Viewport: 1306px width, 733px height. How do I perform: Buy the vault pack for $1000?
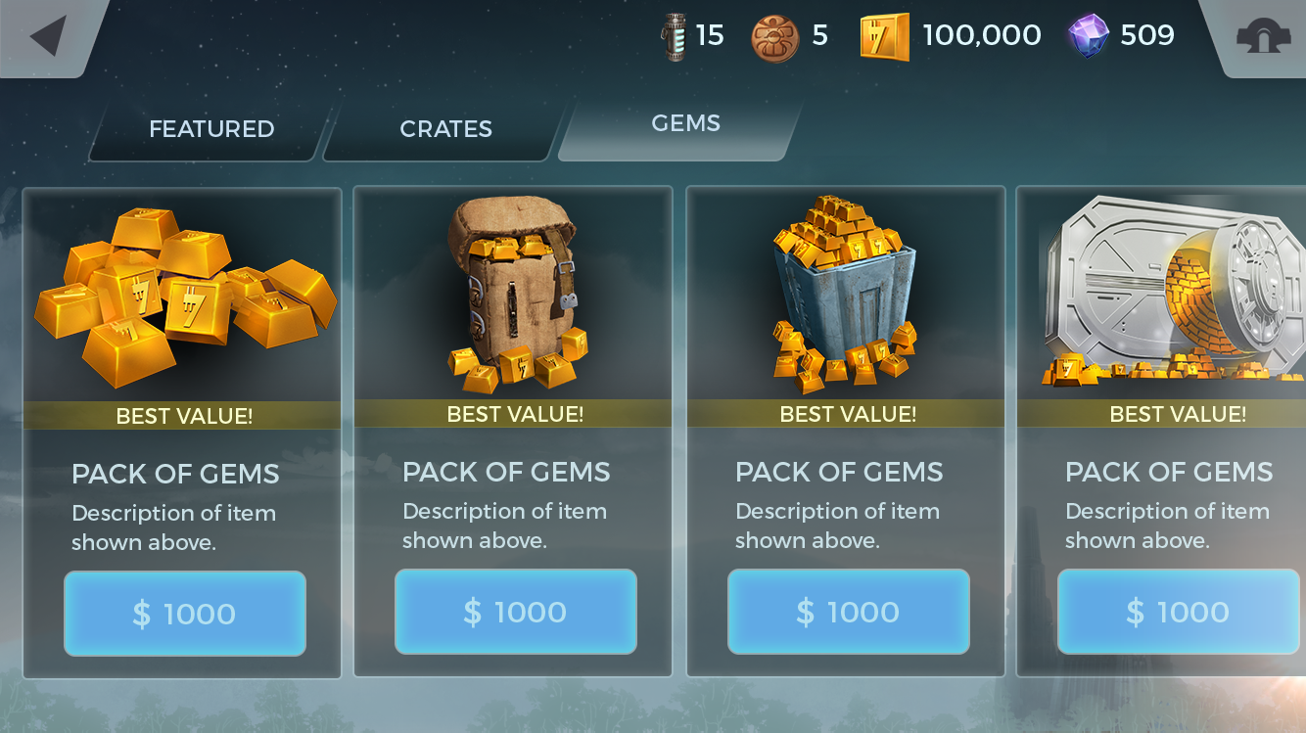tap(1179, 612)
